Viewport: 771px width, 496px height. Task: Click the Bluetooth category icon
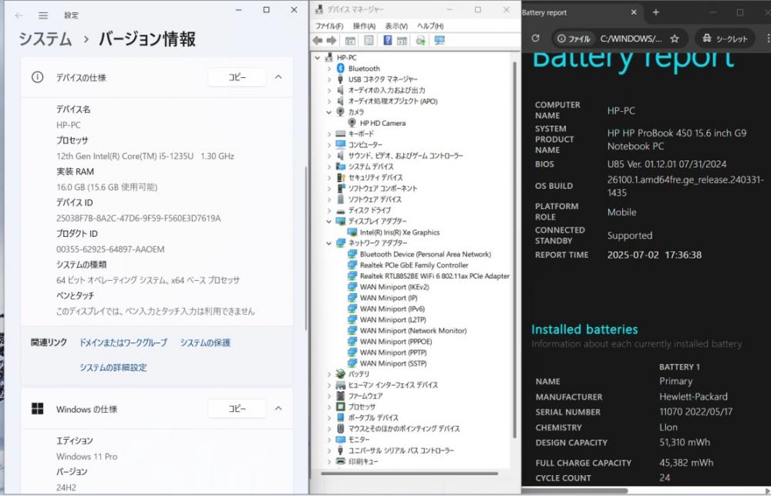point(340,68)
